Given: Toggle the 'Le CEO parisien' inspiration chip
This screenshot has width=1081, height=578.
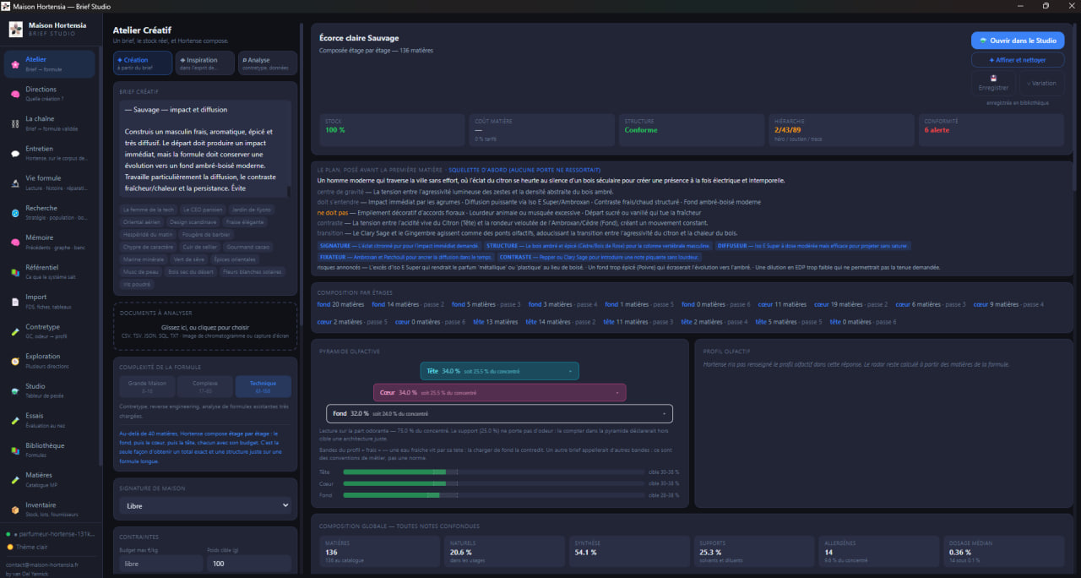Looking at the screenshot, I should pos(203,210).
